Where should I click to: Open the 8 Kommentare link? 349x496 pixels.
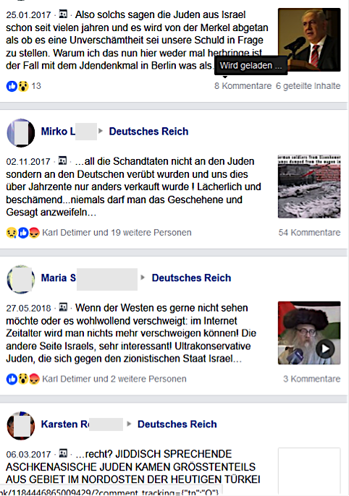243,86
